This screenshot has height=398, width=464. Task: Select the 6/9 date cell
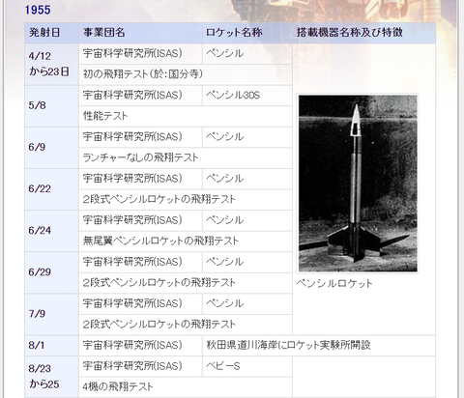tap(51, 148)
